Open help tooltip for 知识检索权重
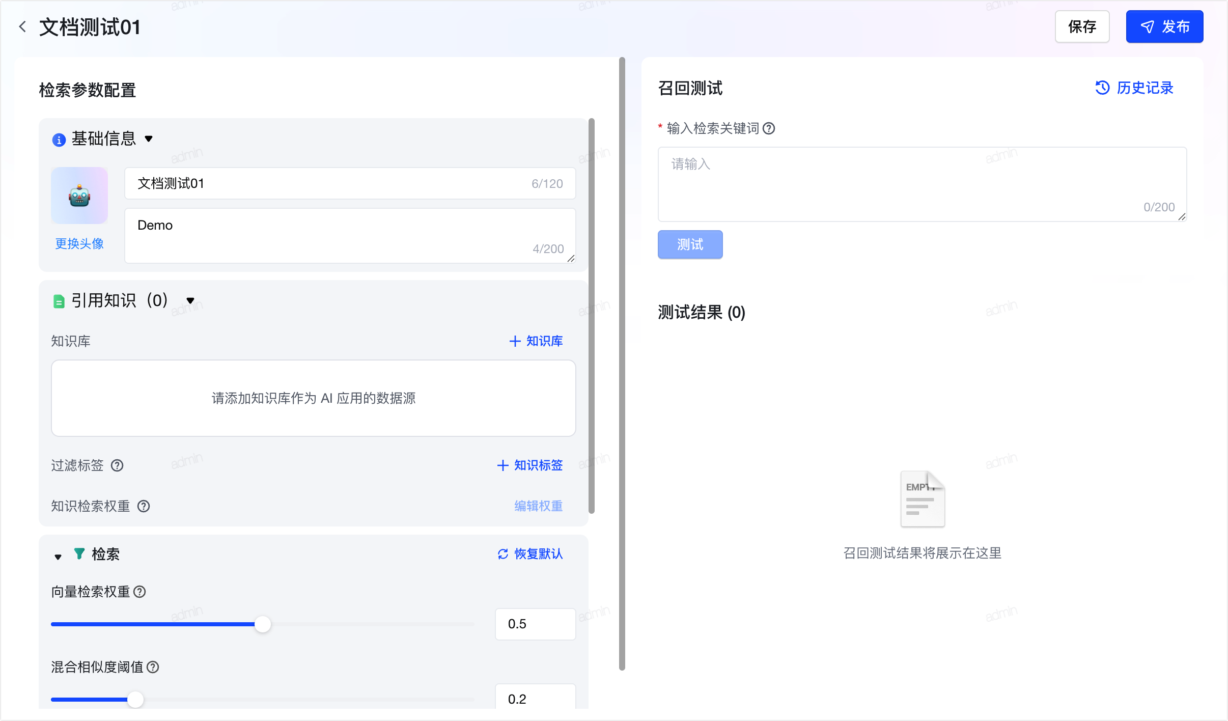 [144, 506]
